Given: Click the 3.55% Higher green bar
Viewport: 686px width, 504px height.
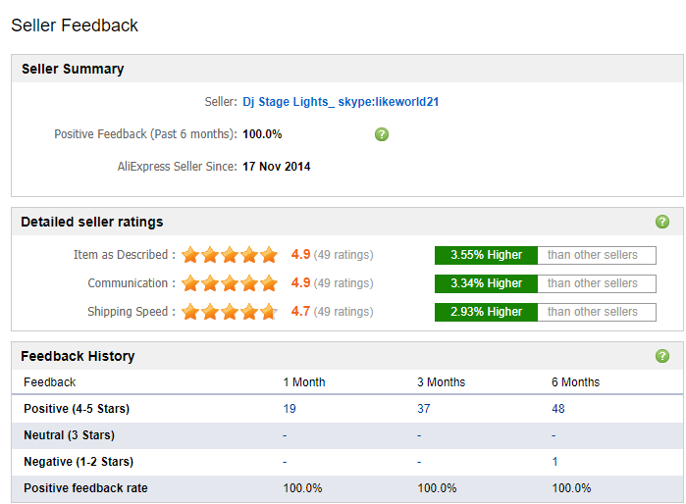Looking at the screenshot, I should click(486, 255).
